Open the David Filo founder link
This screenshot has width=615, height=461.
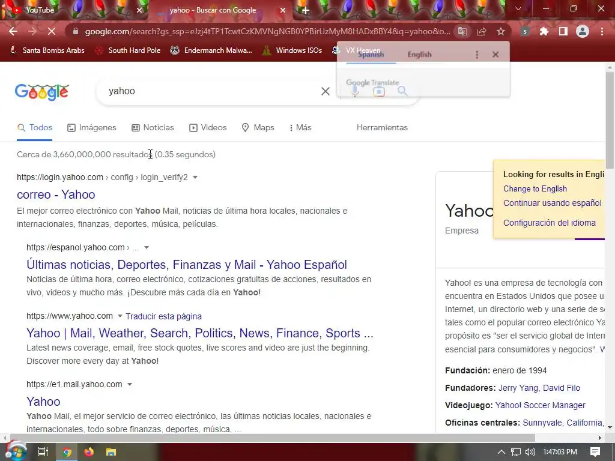[x=562, y=388]
